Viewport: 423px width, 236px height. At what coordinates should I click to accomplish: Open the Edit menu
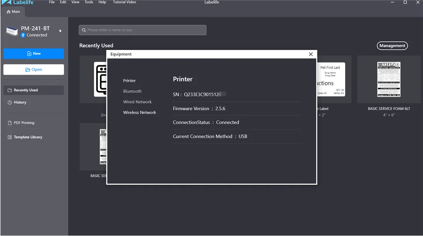click(x=63, y=2)
